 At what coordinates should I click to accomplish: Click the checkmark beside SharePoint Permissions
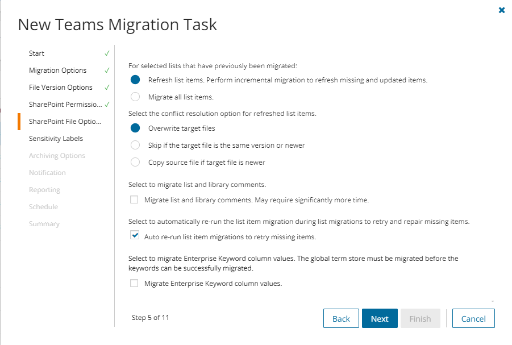107,104
